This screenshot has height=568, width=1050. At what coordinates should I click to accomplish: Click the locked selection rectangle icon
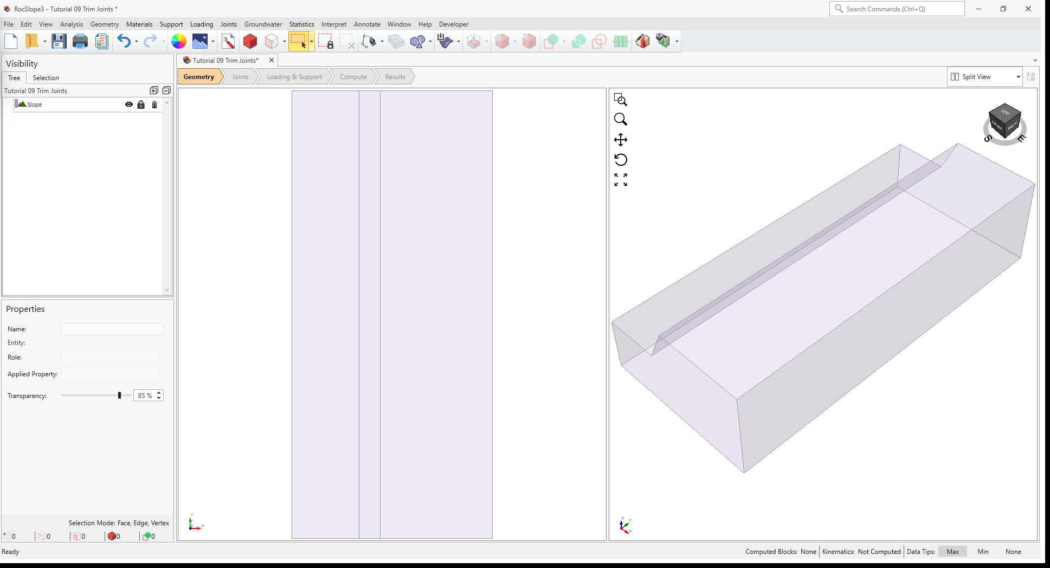(325, 41)
